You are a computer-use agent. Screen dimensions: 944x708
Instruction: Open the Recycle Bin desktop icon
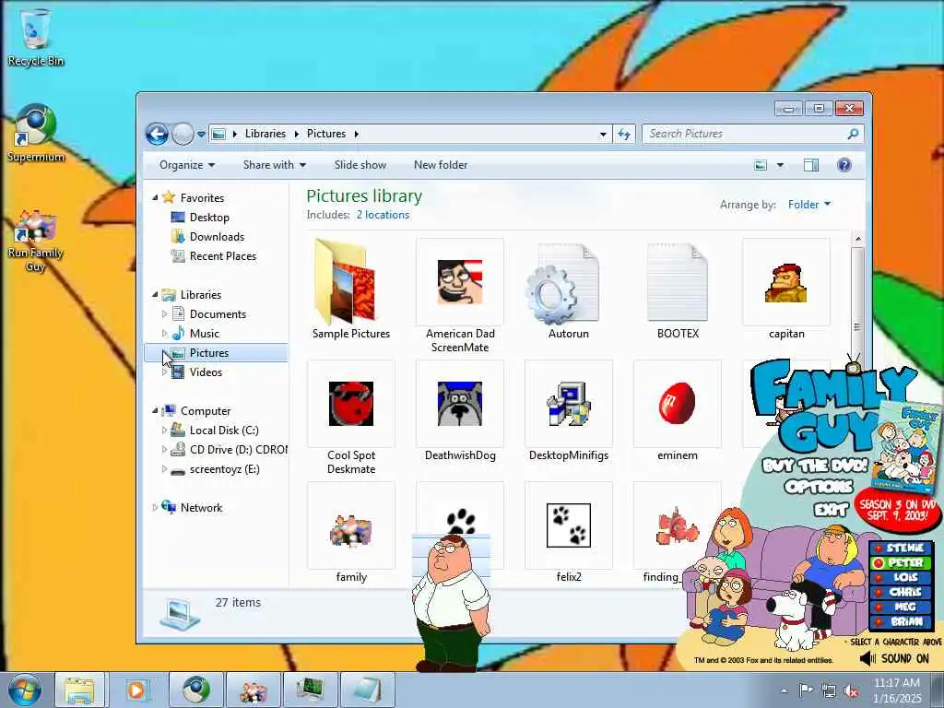36,37
